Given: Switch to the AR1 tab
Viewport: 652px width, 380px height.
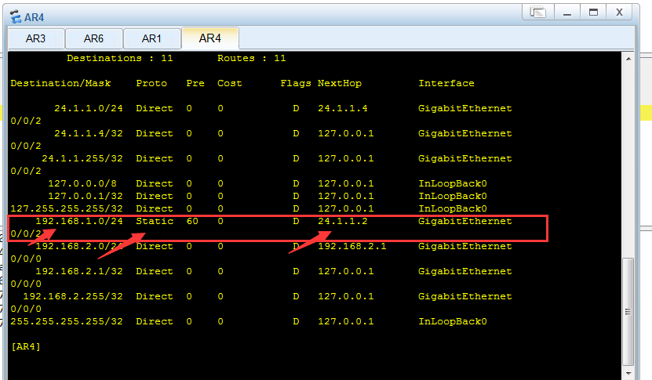Looking at the screenshot, I should tap(151, 38).
